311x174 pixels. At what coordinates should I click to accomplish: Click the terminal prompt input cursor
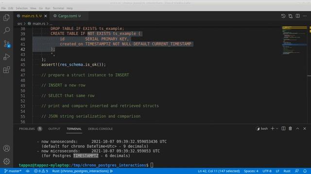(152, 165)
